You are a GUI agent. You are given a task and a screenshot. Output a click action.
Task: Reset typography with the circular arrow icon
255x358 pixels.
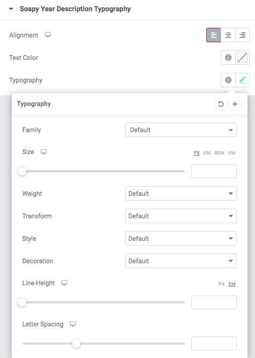[221, 104]
